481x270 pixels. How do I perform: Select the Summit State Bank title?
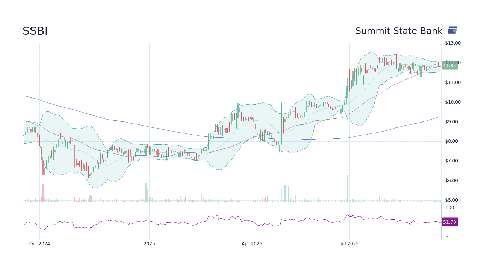399,31
